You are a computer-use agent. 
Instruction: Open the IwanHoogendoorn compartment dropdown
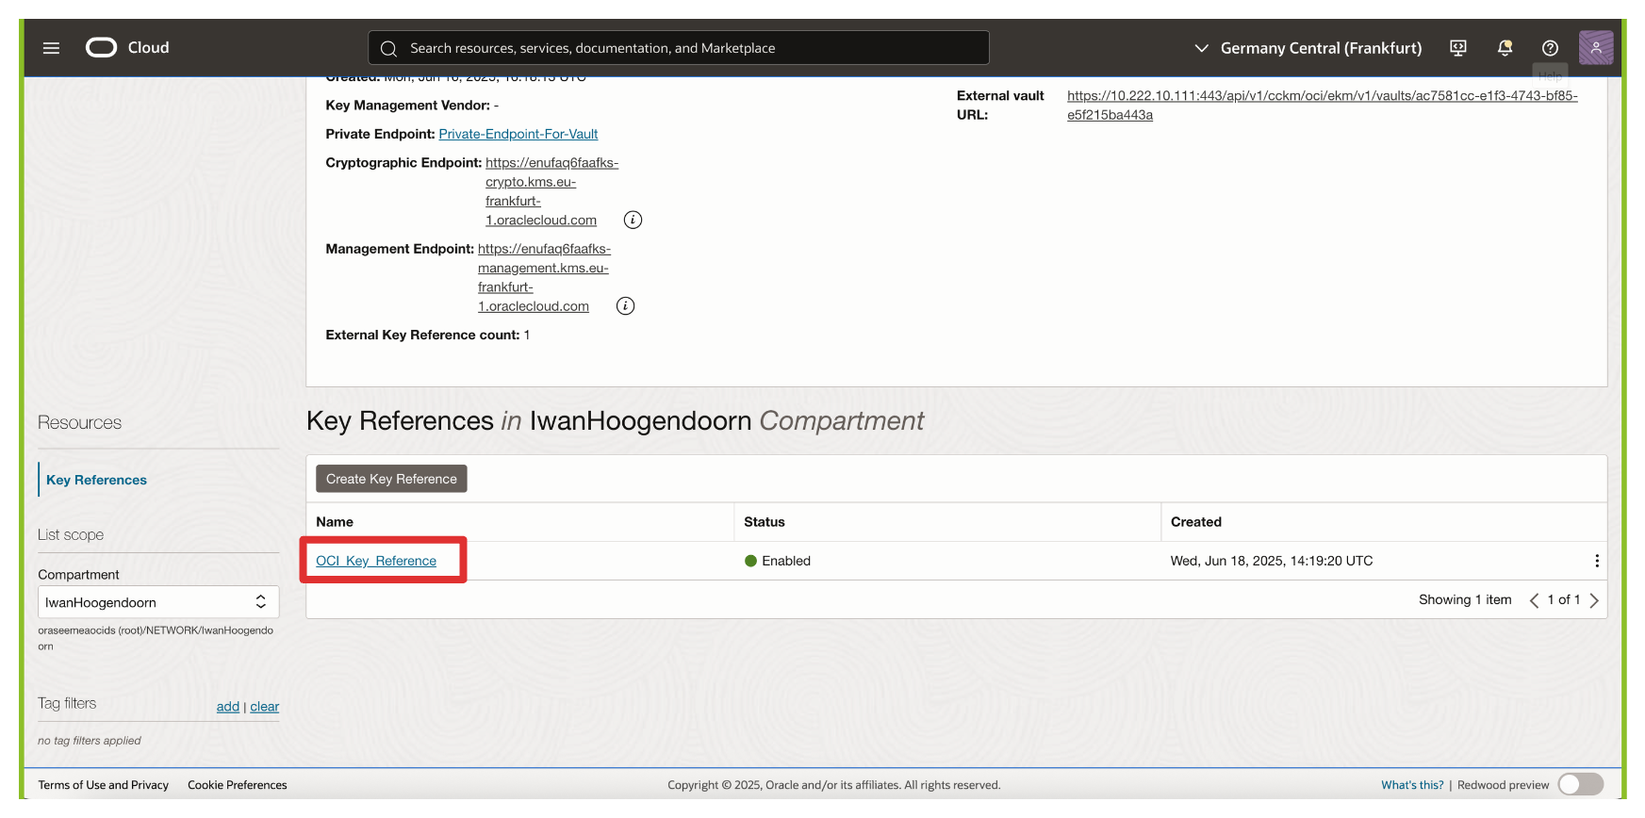(158, 602)
